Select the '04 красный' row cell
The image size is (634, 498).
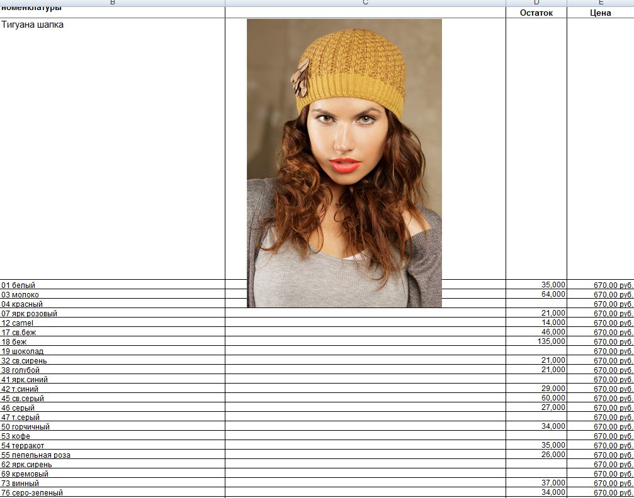click(113, 303)
